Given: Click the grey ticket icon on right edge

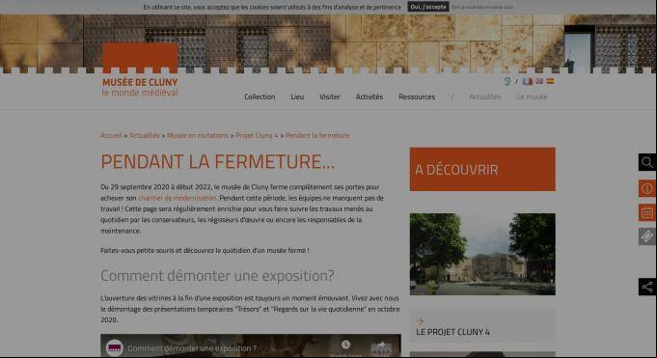Looking at the screenshot, I should coord(647,236).
